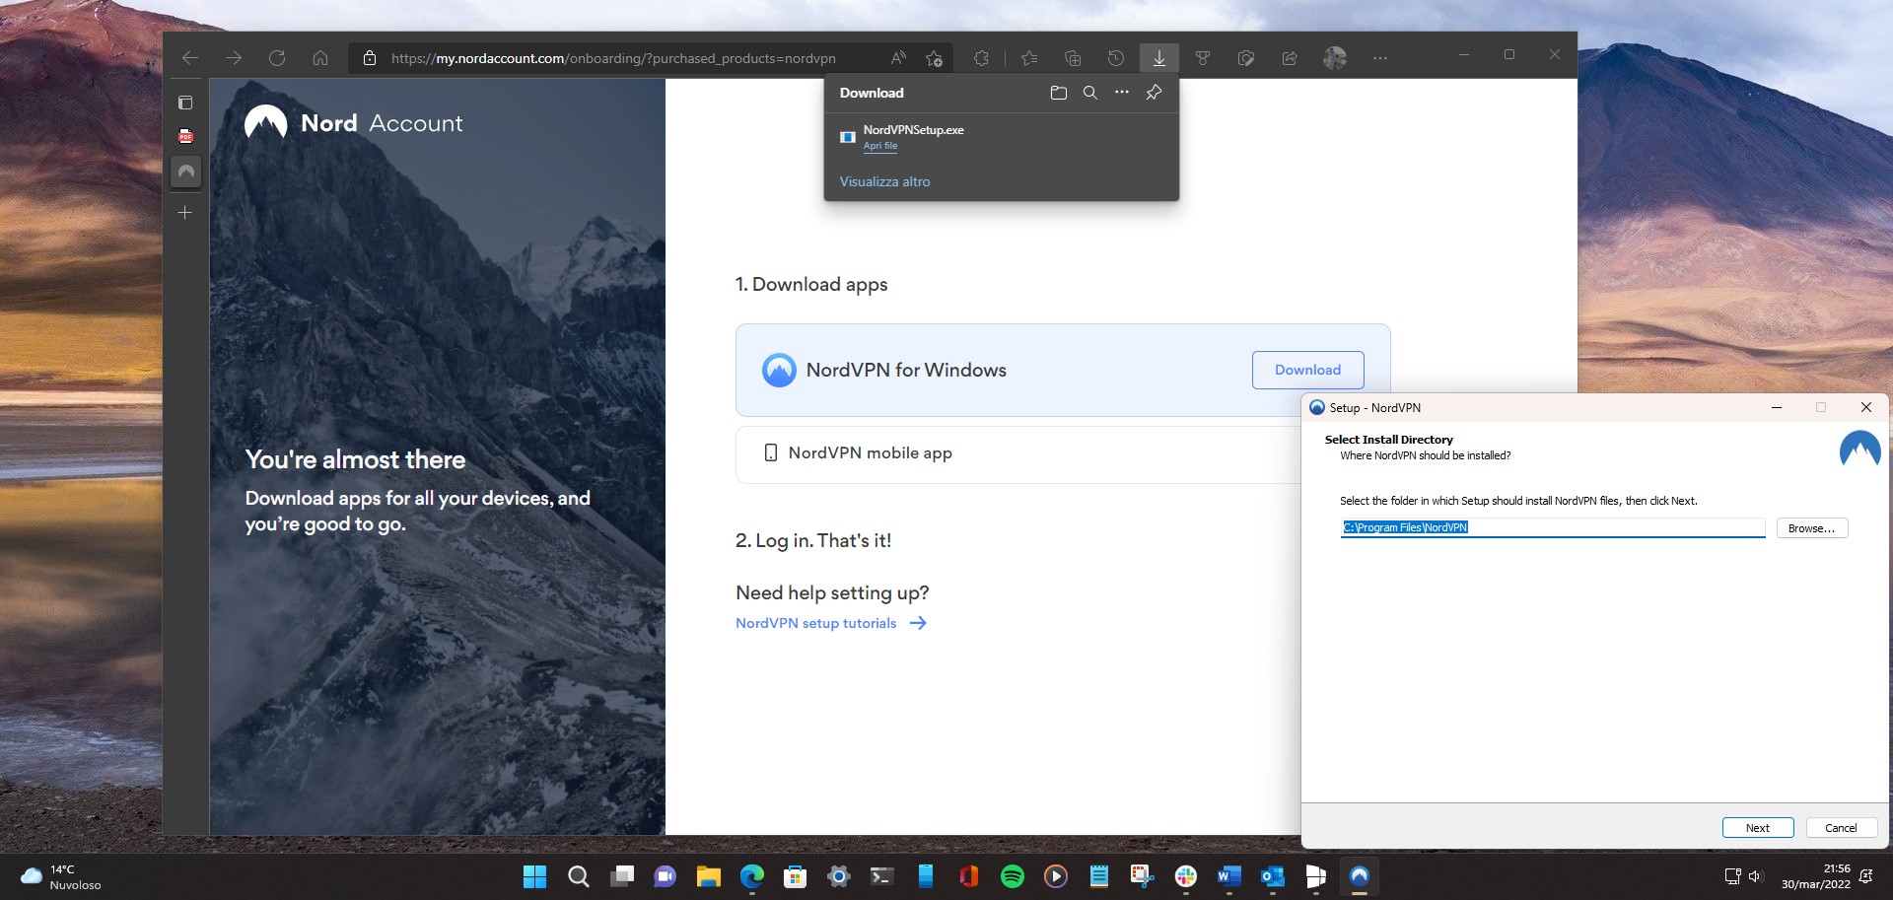
Task: Toggle the Downloads toolbar button
Action: [x=1159, y=58]
